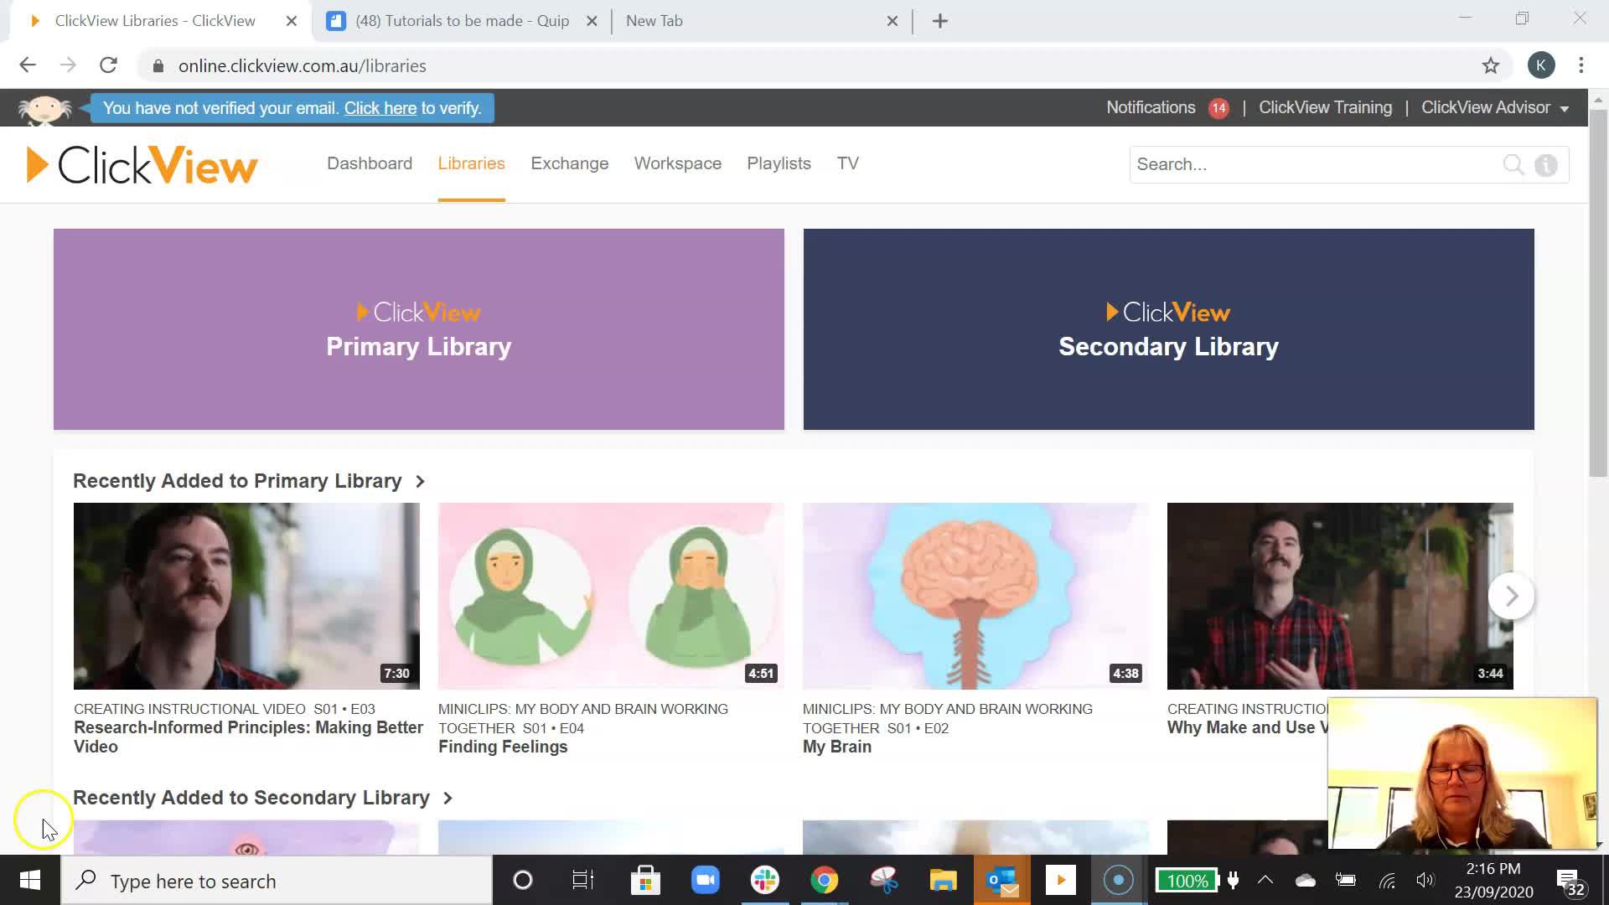Show hidden system tray icons
Image resolution: width=1609 pixels, height=905 pixels.
click(1265, 880)
